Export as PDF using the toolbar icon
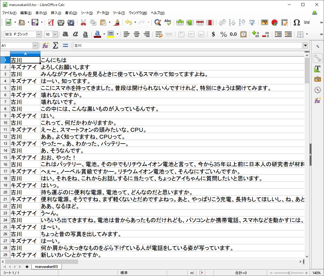Screen dimensions: 324x276 (51, 22)
